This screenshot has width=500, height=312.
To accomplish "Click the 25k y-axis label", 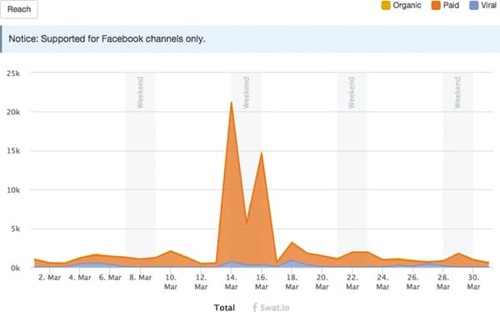I will point(13,73).
